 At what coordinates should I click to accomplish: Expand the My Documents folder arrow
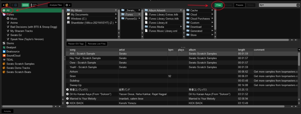[116, 14]
